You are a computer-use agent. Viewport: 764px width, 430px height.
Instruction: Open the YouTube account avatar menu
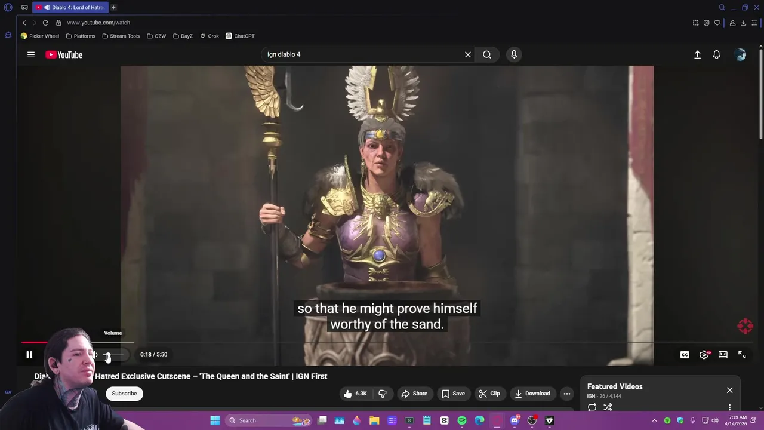741,54
